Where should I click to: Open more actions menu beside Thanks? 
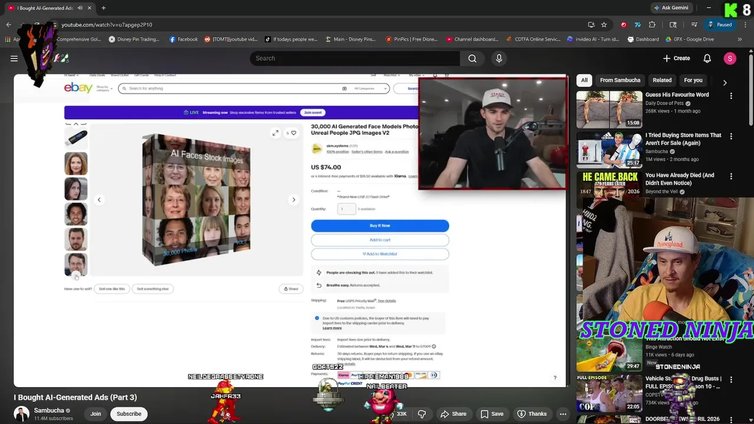click(563, 414)
